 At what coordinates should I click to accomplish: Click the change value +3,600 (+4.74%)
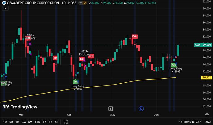tap(146, 3)
